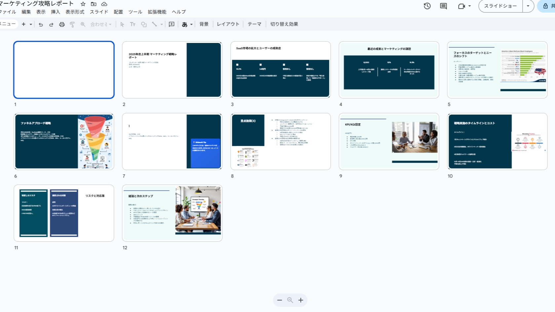Choose the shape tool
Viewport: 555px width, 312px height.
coord(144,24)
